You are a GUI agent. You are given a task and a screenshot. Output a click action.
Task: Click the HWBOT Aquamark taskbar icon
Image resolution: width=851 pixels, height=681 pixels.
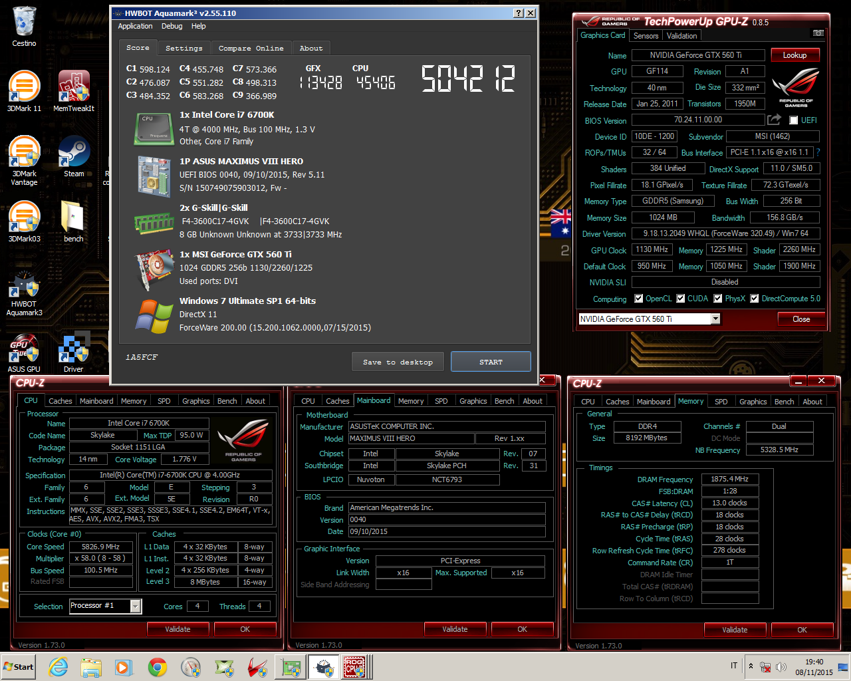click(324, 667)
